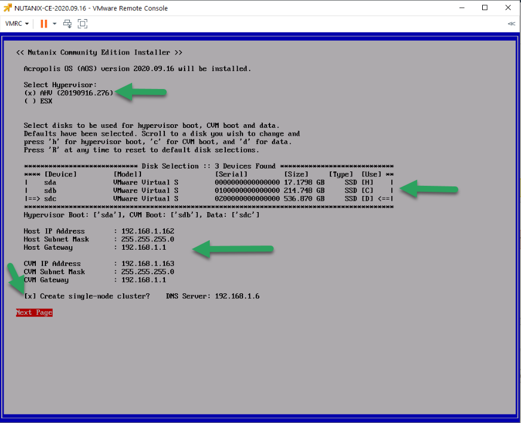The image size is (521, 423).
Task: Select the sdb disk row
Action: 209,191
